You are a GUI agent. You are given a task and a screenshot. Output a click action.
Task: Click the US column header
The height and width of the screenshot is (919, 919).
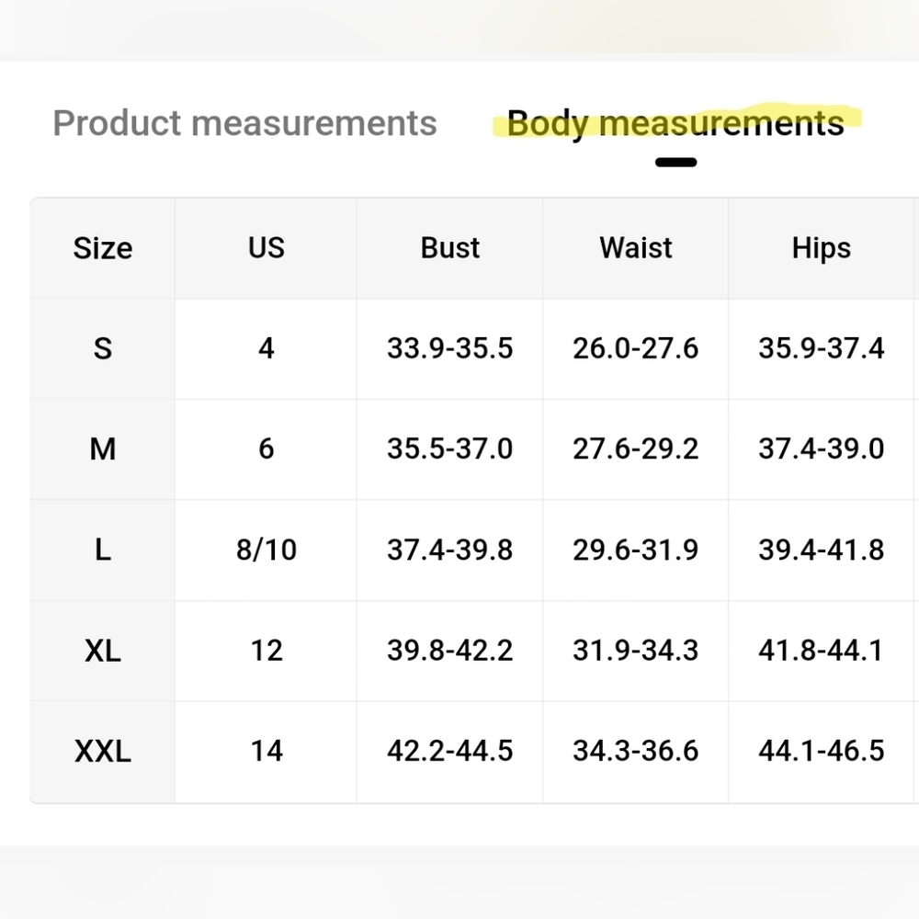267,247
